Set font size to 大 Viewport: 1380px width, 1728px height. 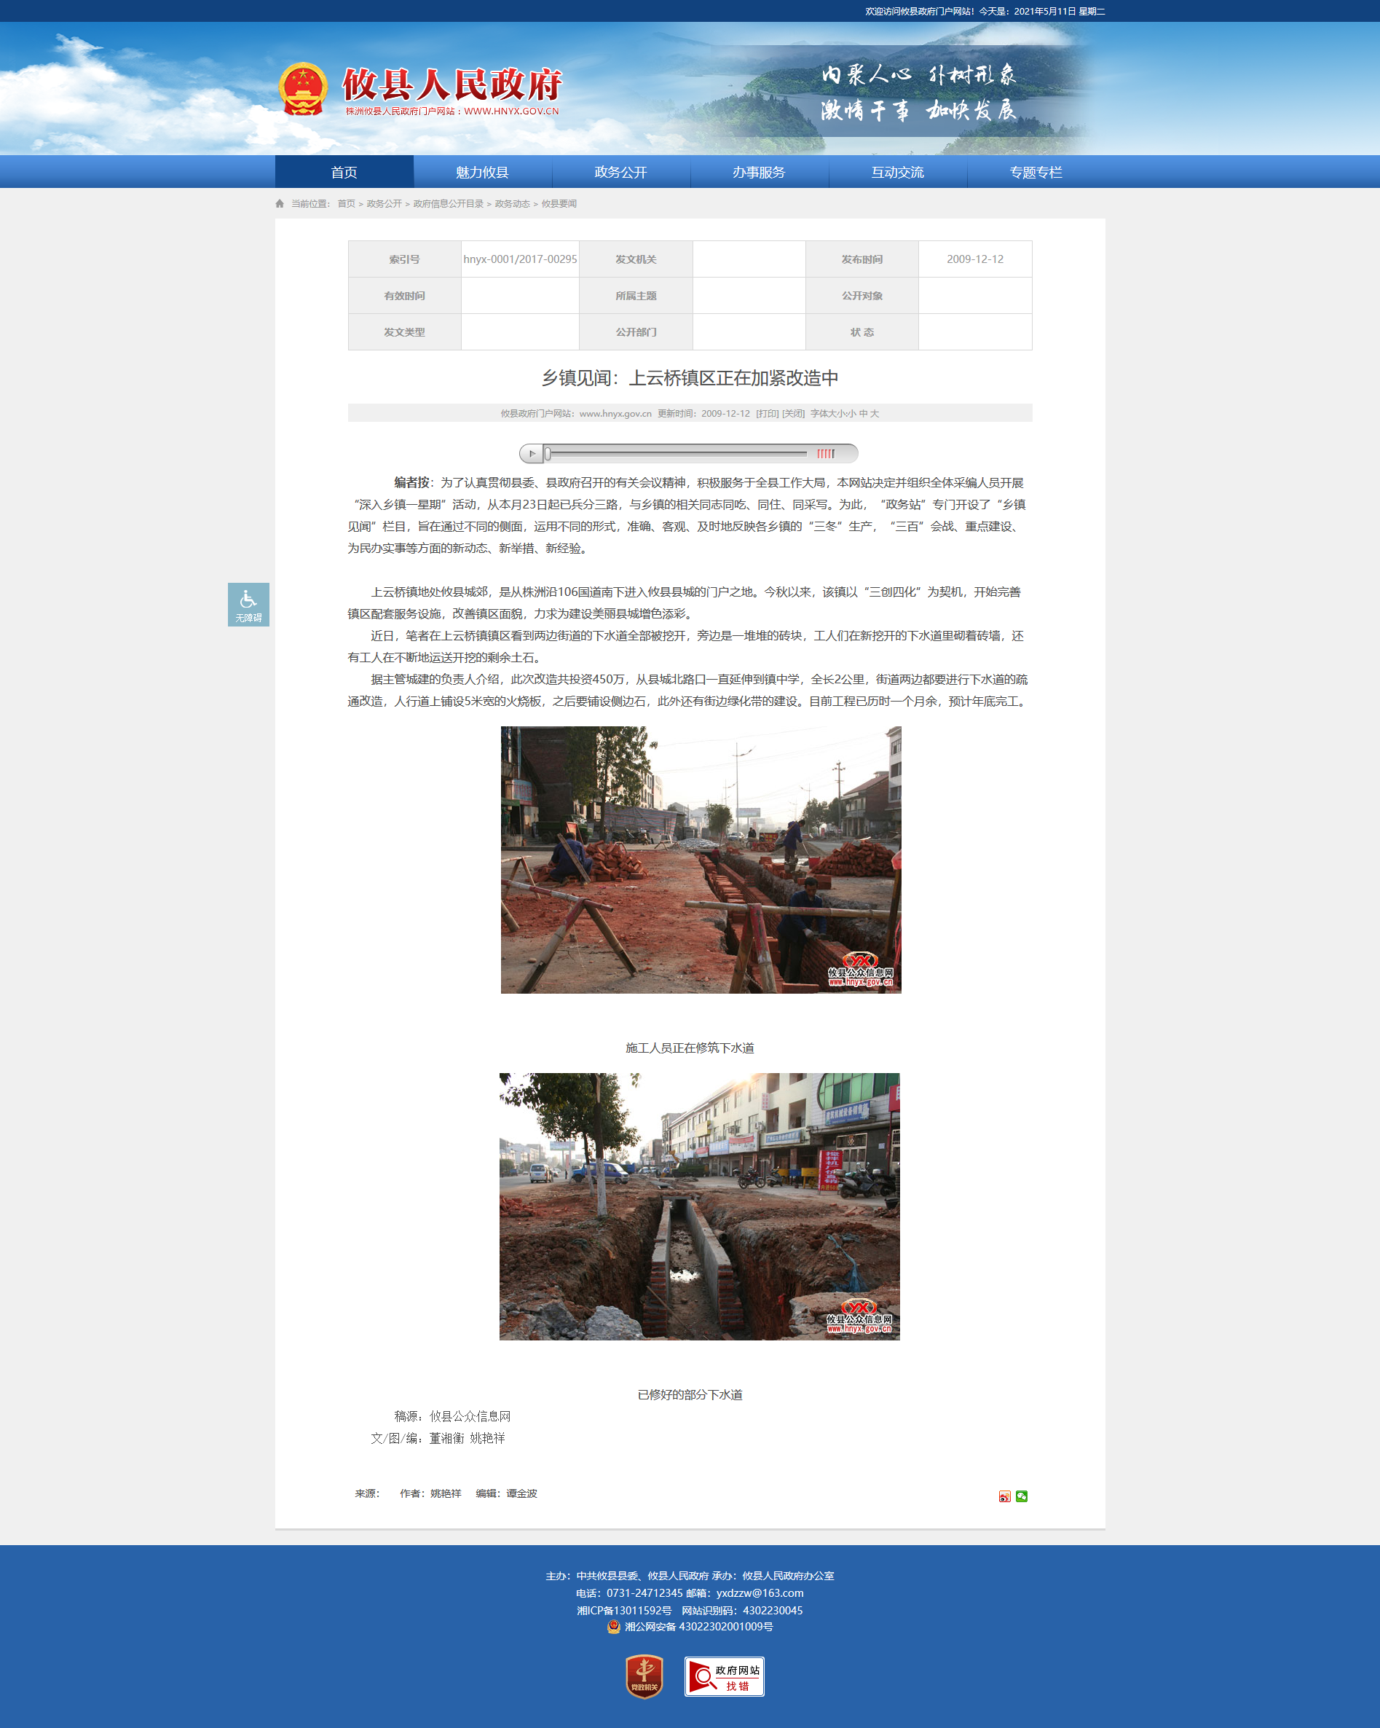point(875,414)
